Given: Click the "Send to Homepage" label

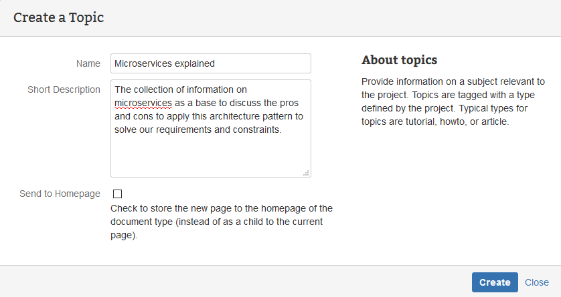Looking at the screenshot, I should [60, 194].
